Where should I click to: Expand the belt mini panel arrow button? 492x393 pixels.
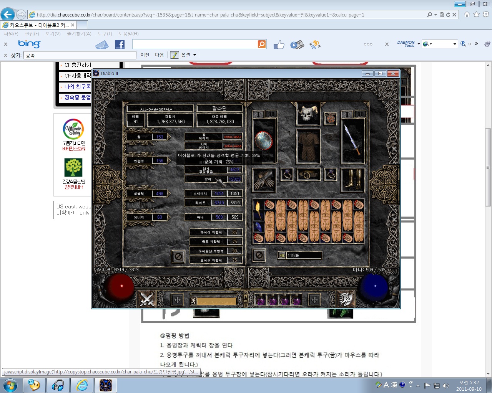[x=246, y=298]
